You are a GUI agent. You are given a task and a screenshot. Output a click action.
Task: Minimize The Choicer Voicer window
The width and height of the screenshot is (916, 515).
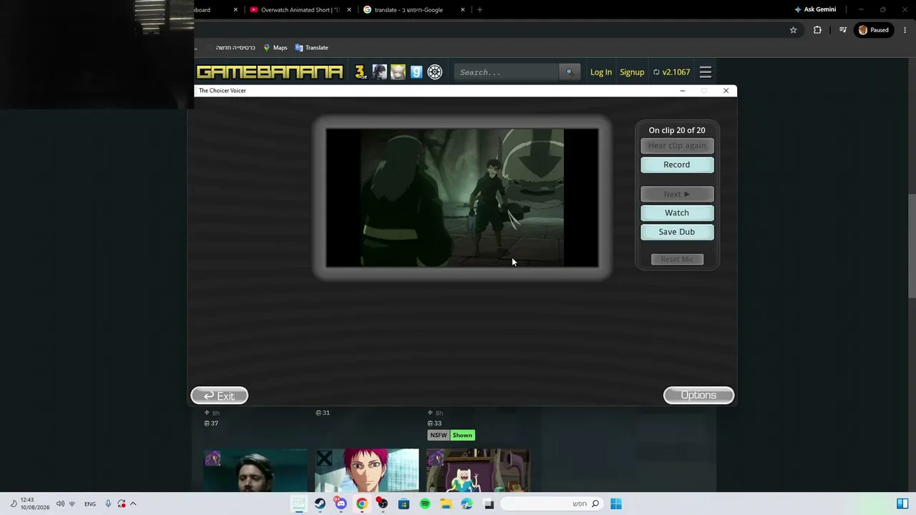coord(682,91)
